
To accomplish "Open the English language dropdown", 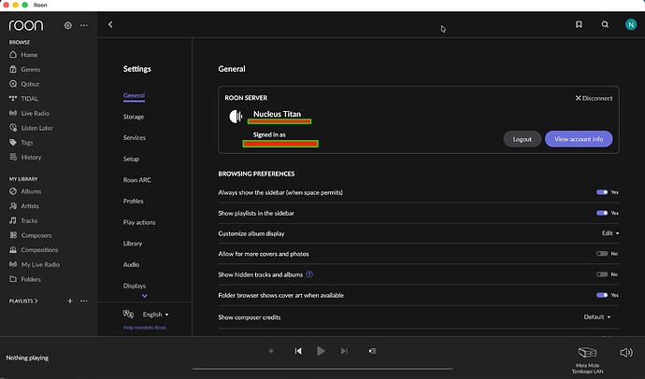I will (x=155, y=315).
